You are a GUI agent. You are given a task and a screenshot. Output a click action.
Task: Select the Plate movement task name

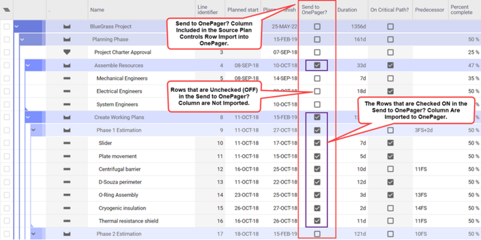point(117,156)
